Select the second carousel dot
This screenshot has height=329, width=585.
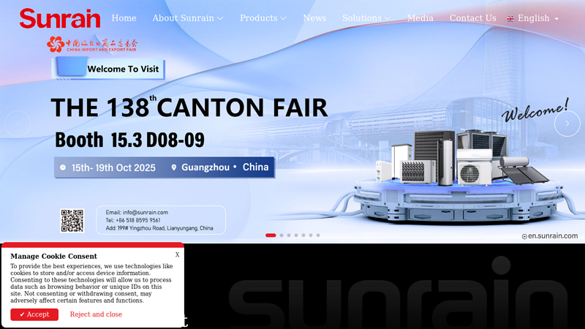pos(282,235)
